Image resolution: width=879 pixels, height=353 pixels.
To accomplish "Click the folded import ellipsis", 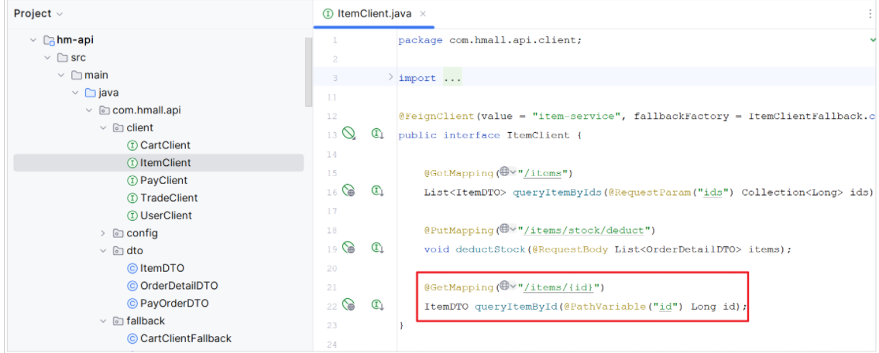I will click(452, 78).
